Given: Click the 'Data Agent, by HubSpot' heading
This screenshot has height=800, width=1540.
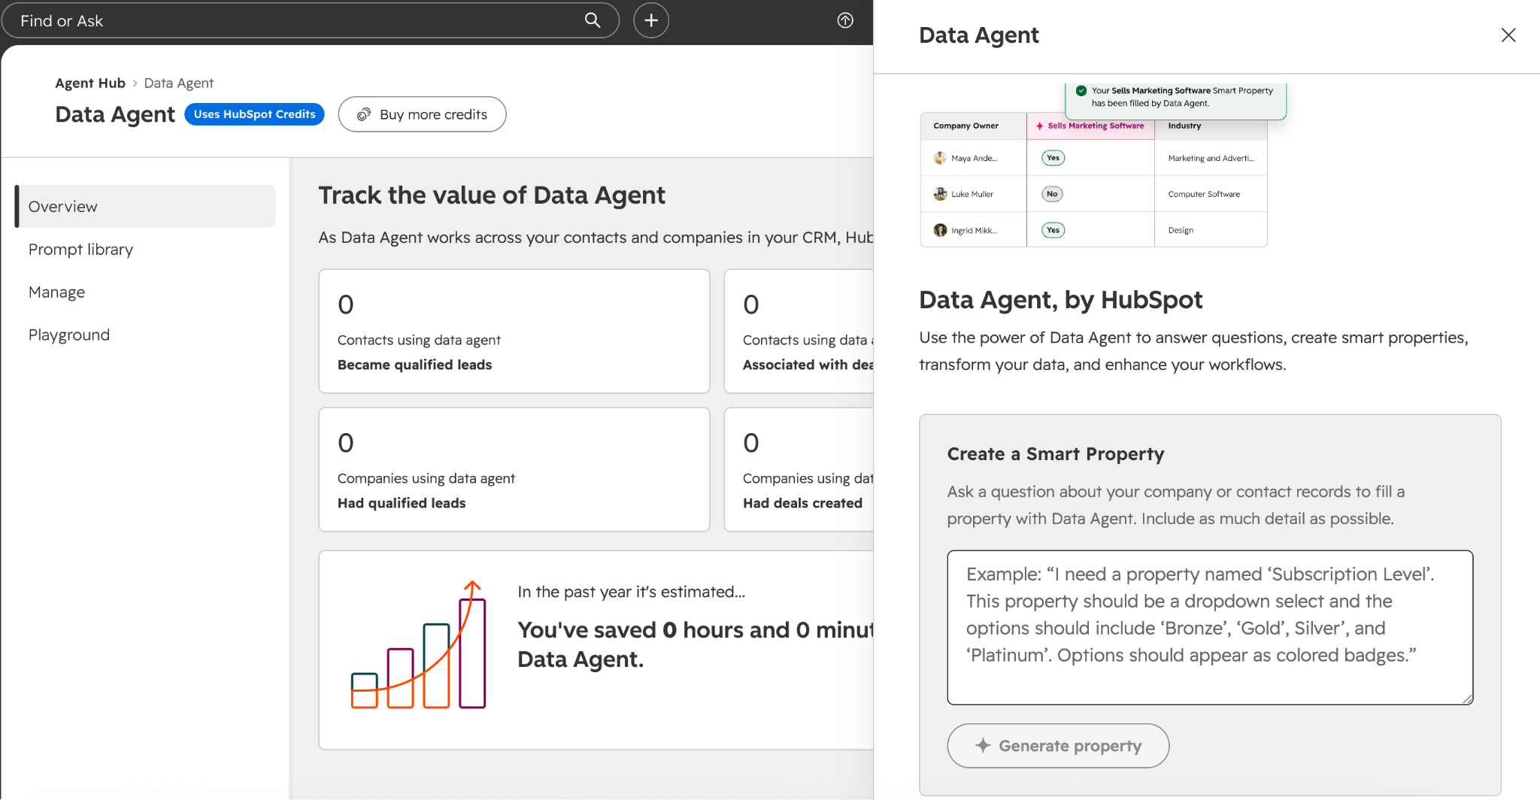Looking at the screenshot, I should pos(1060,300).
